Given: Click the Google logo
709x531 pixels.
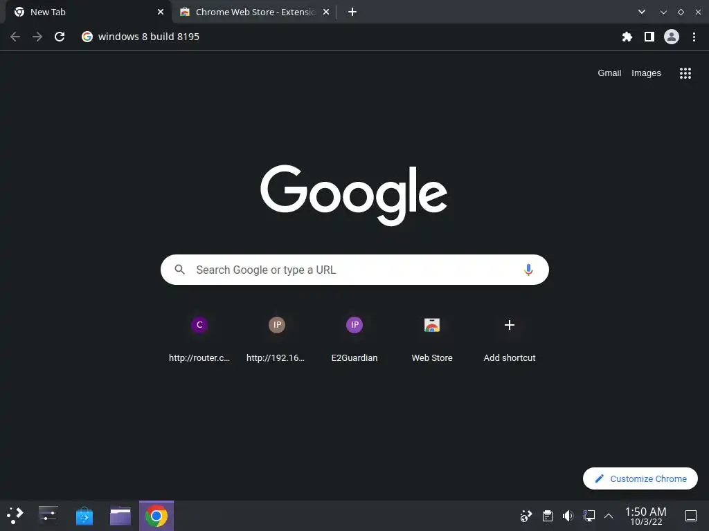Looking at the screenshot, I should (354, 195).
